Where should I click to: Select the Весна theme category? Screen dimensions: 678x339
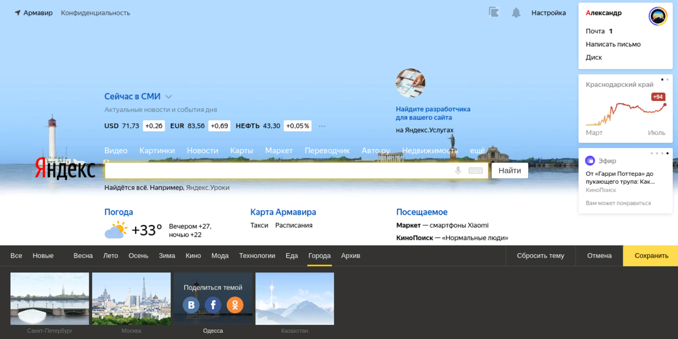83,255
